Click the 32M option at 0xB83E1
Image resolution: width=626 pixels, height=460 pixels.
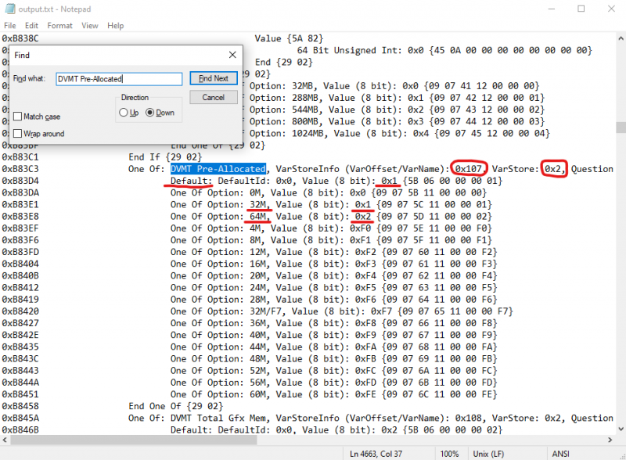pos(258,204)
